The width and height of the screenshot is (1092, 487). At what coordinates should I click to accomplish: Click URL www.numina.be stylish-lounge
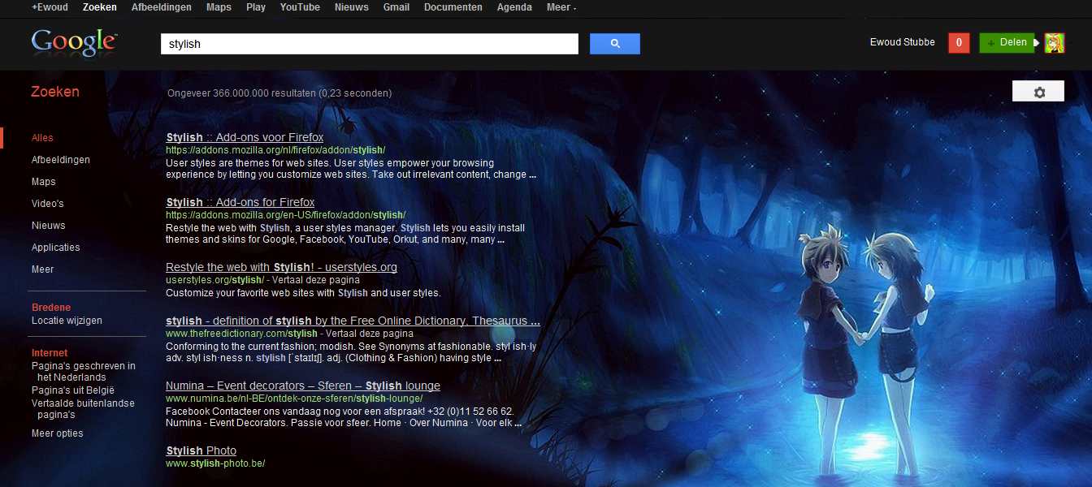pyautogui.click(x=294, y=399)
